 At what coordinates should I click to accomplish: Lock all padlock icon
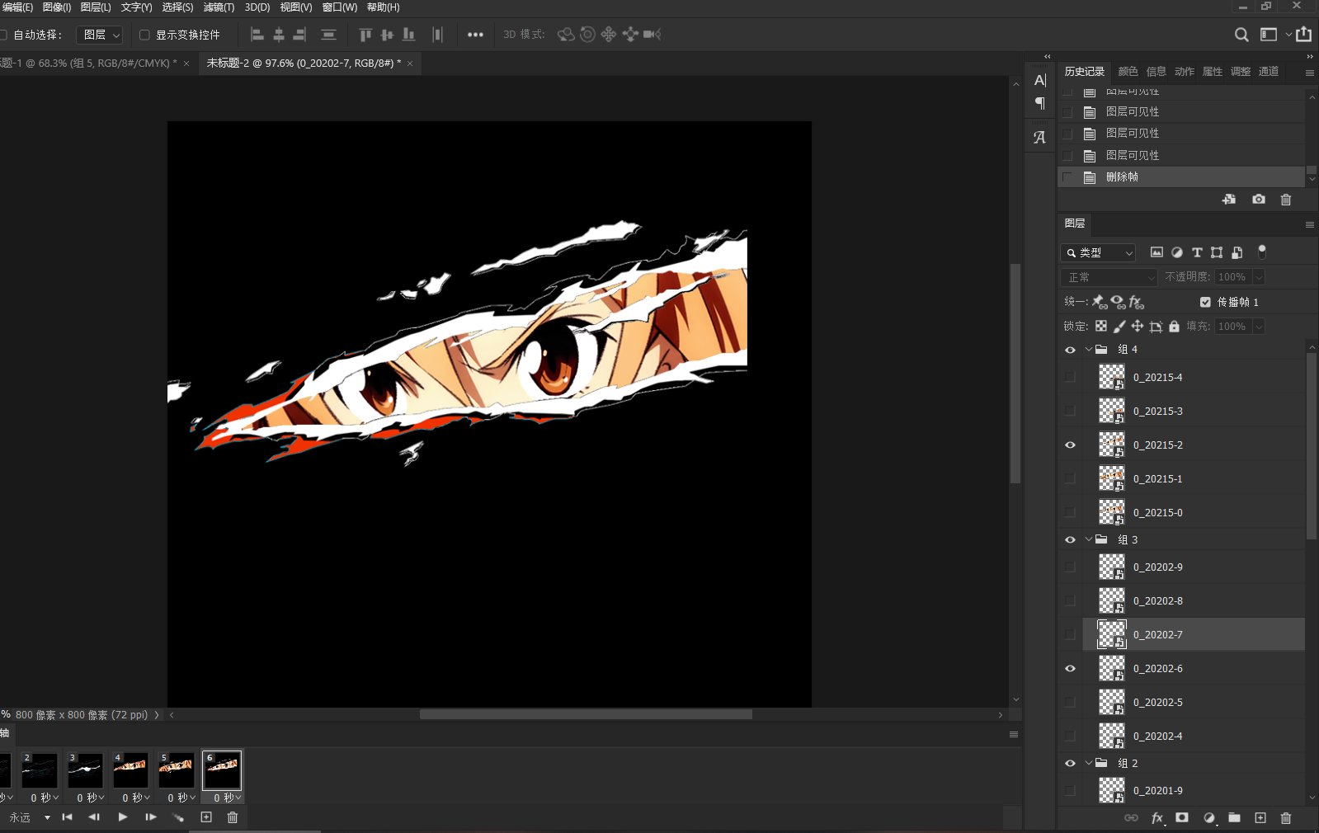(1175, 327)
